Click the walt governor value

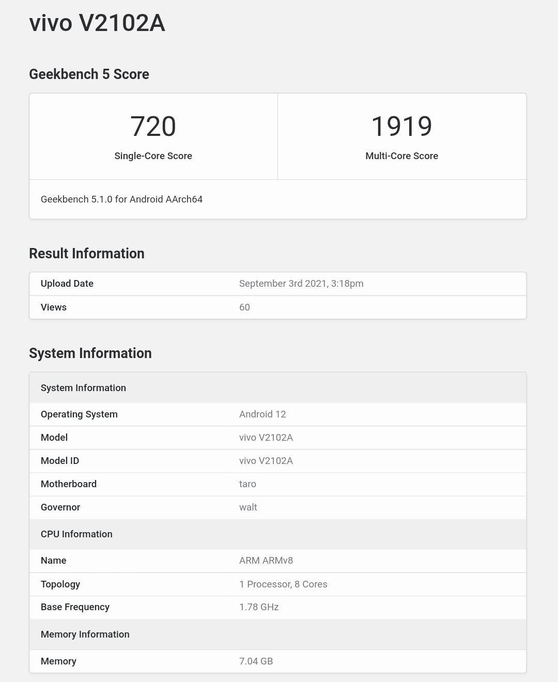(x=248, y=507)
